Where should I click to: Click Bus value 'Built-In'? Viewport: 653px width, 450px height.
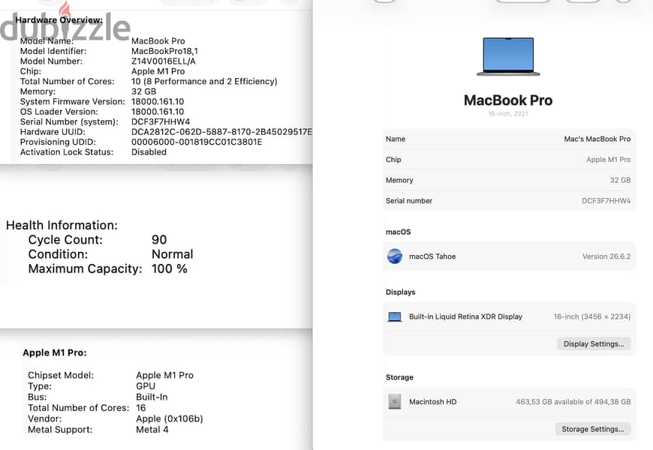pyautogui.click(x=152, y=397)
